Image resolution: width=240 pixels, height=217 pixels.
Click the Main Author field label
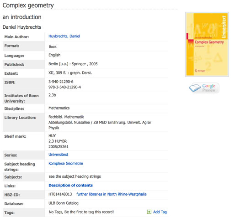16,37
